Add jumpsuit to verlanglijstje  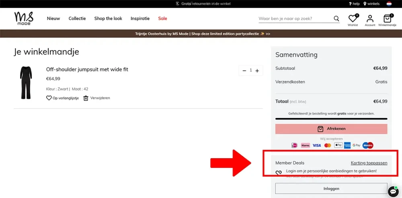[x=62, y=98]
